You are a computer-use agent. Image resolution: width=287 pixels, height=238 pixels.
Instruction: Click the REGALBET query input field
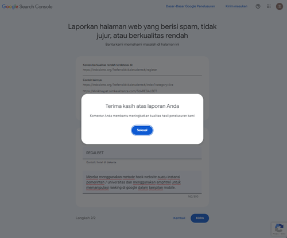click(142, 153)
